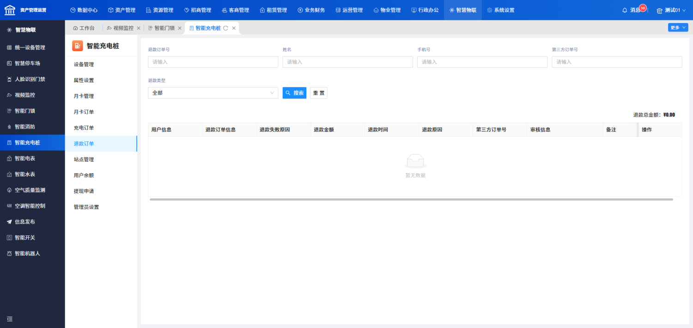Image resolution: width=693 pixels, height=328 pixels.
Task: Open 月卡订单 submenu item
Action: click(101, 112)
